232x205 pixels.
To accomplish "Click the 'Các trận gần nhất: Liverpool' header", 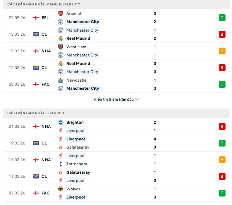I will point(37,113).
